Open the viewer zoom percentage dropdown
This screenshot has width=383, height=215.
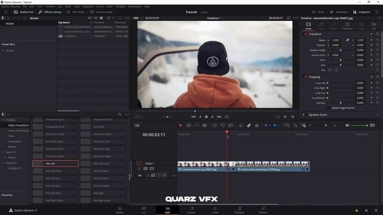click(x=138, y=18)
